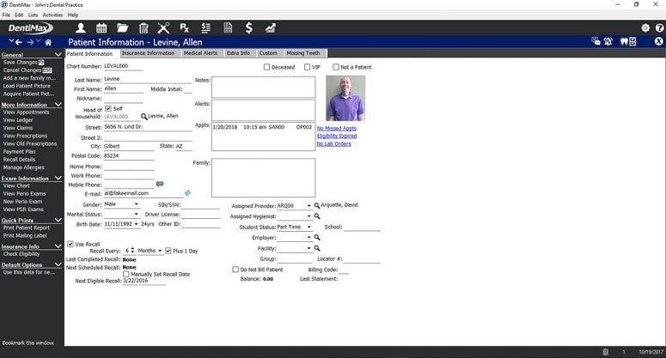Toggle the Use Recall checkbox
This screenshot has height=358, width=666.
(70, 245)
